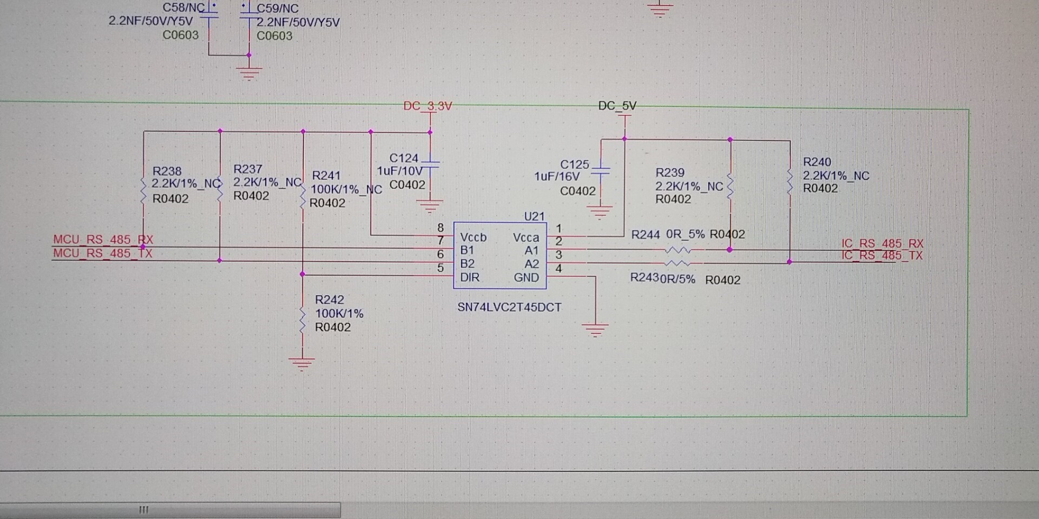Click the DC_5V power label
The width and height of the screenshot is (1039, 519).
click(617, 106)
